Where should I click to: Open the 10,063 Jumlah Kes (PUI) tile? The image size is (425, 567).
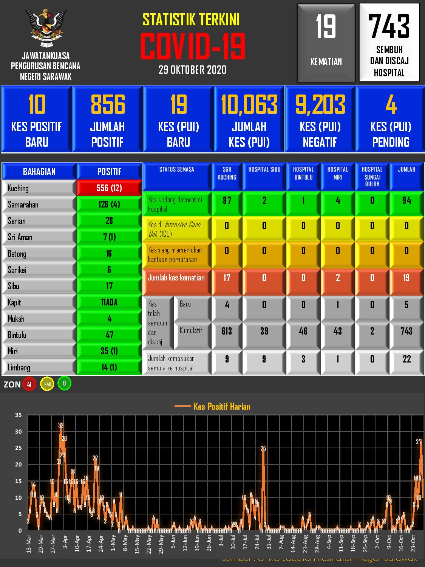coord(249,119)
